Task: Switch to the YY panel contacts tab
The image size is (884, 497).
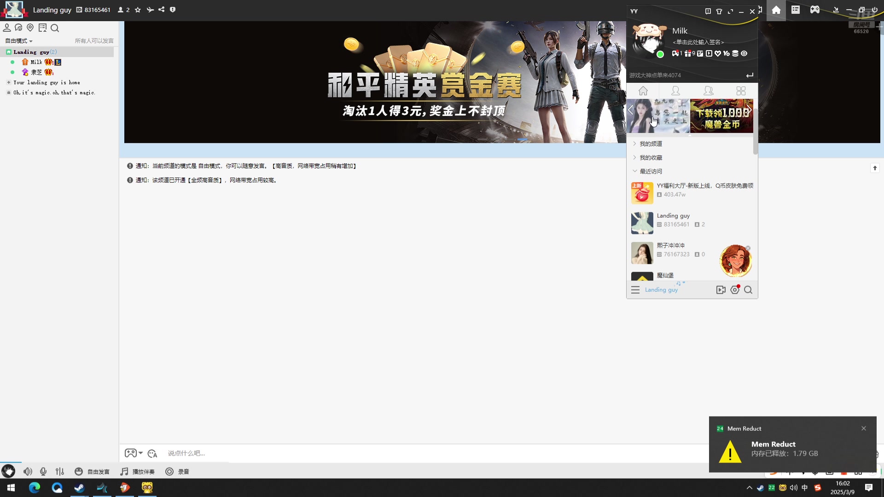Action: tap(675, 91)
